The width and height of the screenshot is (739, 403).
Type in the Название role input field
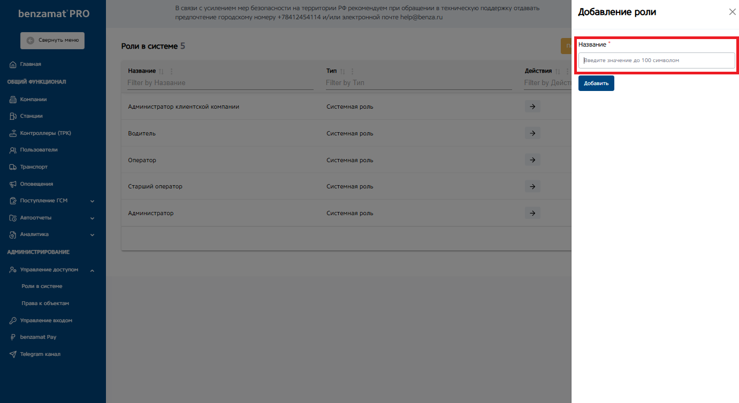(657, 60)
